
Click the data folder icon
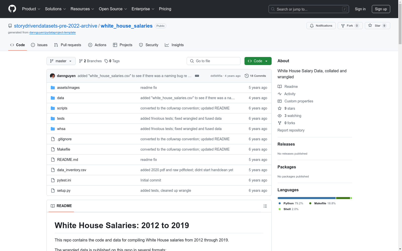(x=53, y=98)
